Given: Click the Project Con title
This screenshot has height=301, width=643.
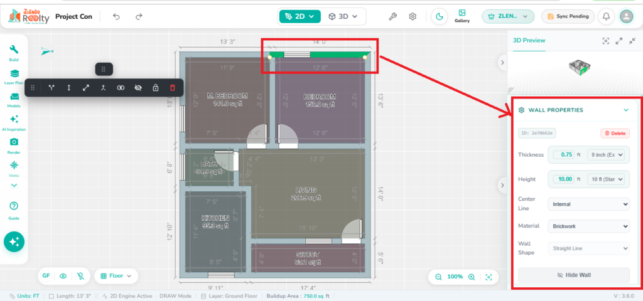Looking at the screenshot, I should [x=74, y=17].
